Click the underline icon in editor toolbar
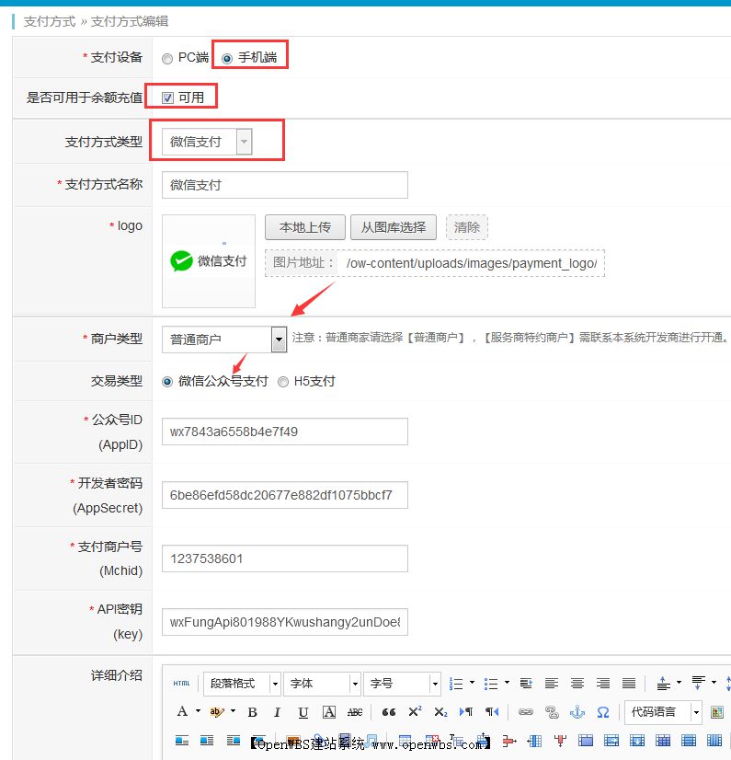Screen dimensions: 731x760 (x=303, y=712)
